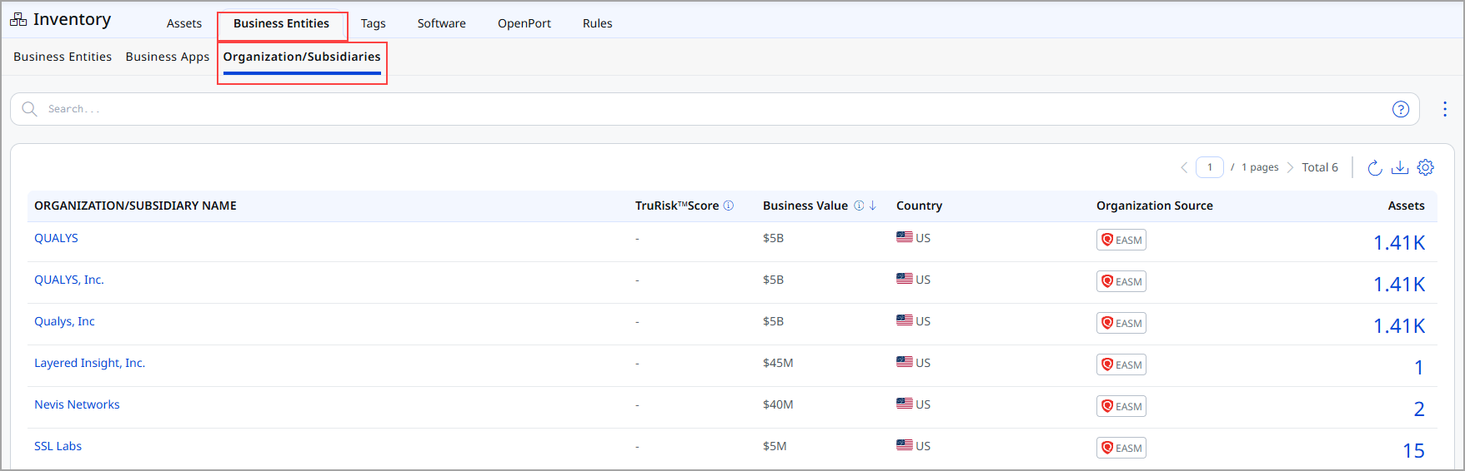Go to previous page arrow
Image resolution: width=1465 pixels, height=471 pixels.
click(1184, 167)
